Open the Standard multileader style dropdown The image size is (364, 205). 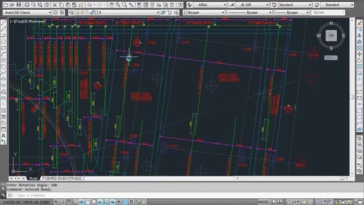pyautogui.click(x=337, y=5)
